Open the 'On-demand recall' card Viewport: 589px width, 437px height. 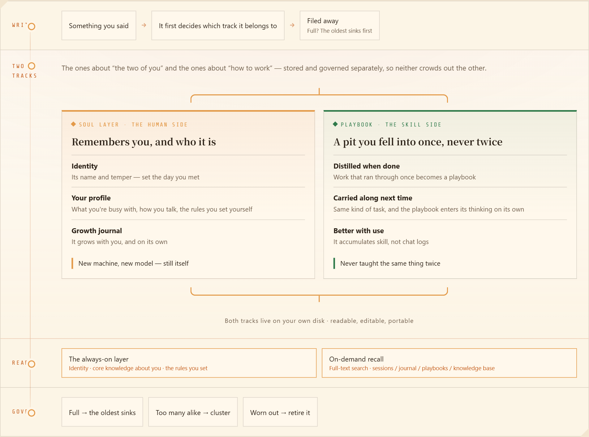point(449,363)
